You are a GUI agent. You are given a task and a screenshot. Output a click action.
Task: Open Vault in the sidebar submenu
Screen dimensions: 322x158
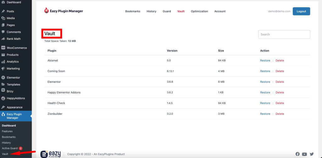coord(5,154)
